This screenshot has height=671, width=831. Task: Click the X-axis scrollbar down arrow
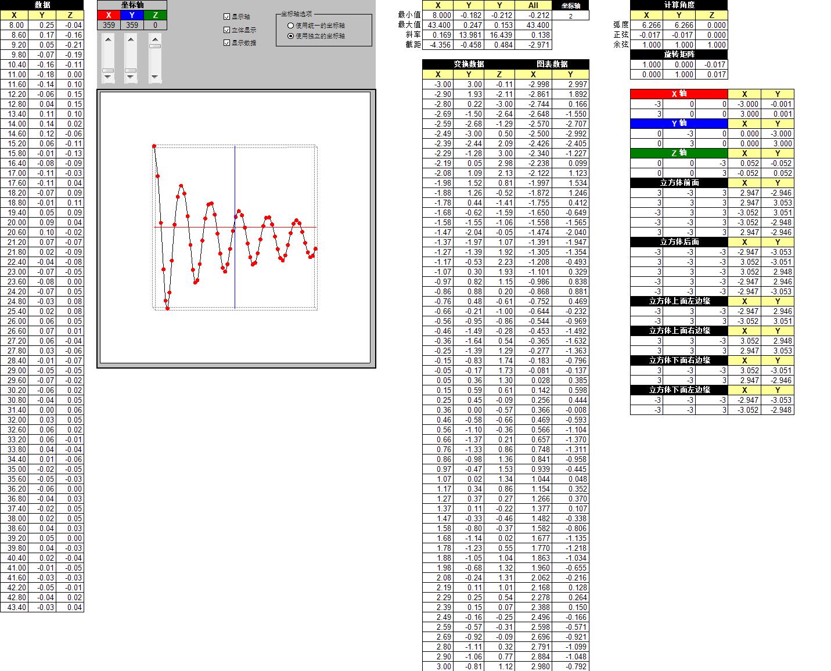tap(108, 77)
